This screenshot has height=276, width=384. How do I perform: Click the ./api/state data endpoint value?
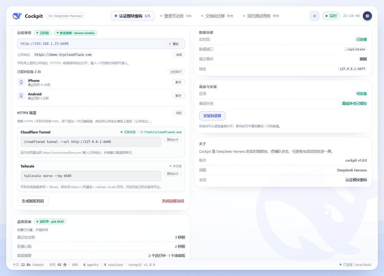(355, 49)
